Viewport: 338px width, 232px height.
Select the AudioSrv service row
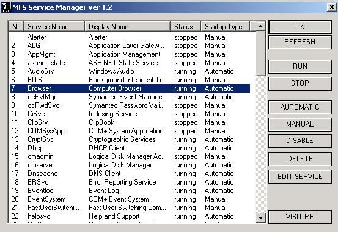[130, 71]
